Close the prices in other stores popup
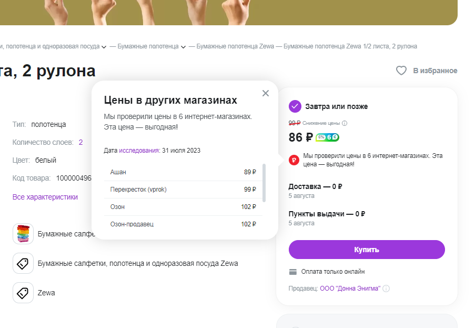Screen dimensions: 475x328 pos(265,93)
